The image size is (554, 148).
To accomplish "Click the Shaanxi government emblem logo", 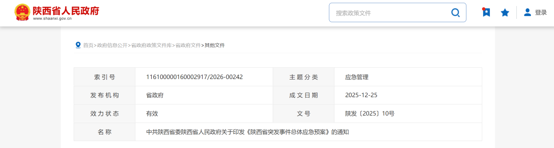I will click(x=22, y=13).
